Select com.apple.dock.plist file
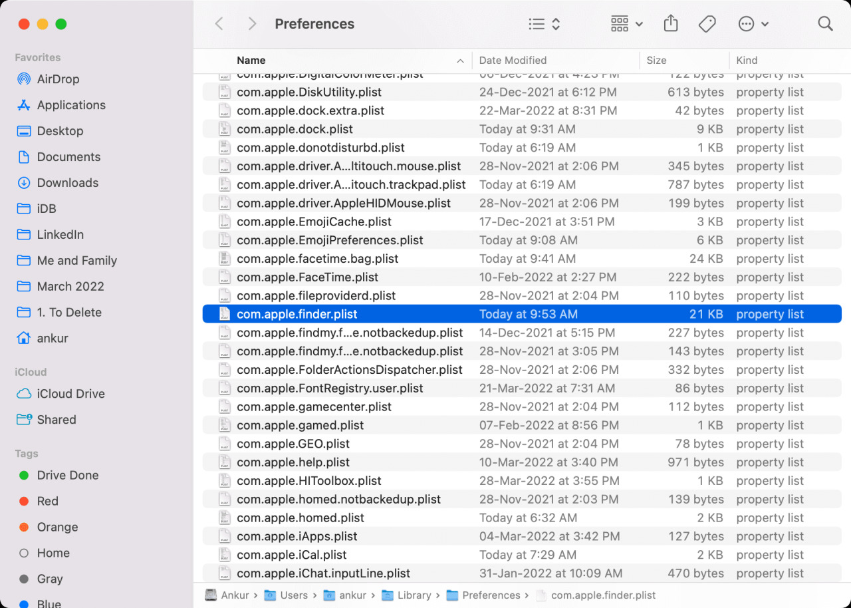851x608 pixels. pos(522,130)
